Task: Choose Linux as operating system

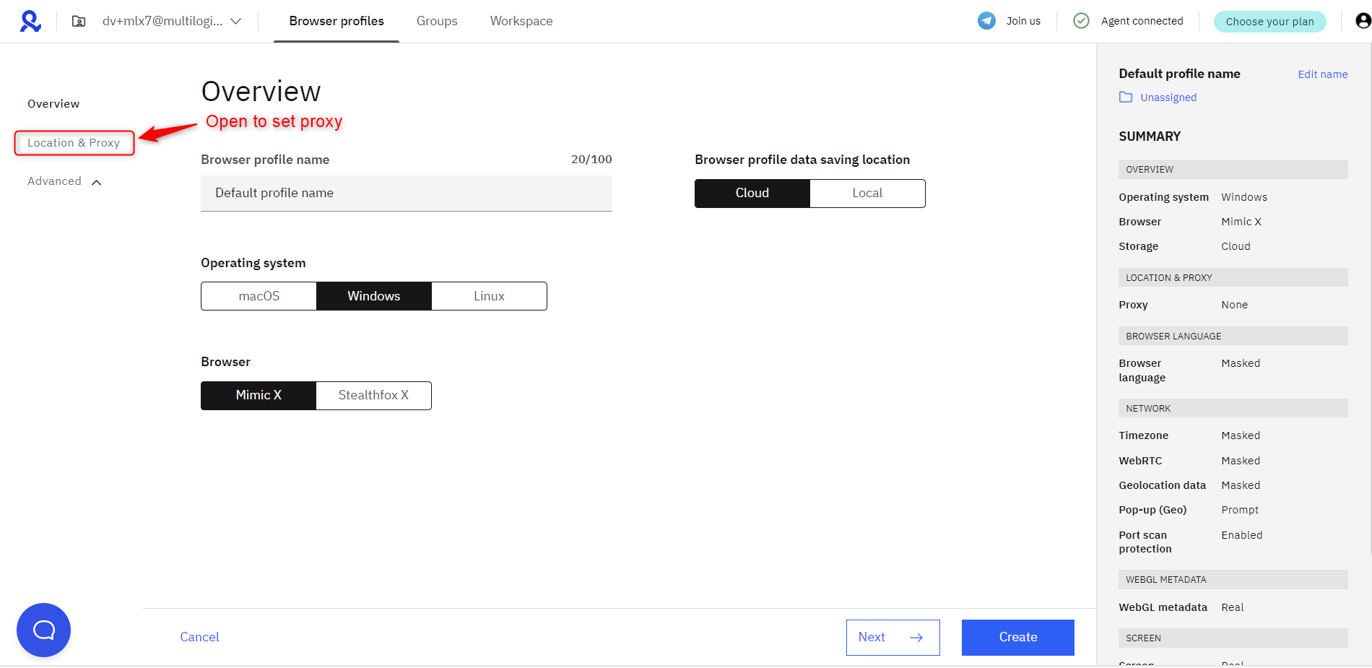Action: click(489, 296)
